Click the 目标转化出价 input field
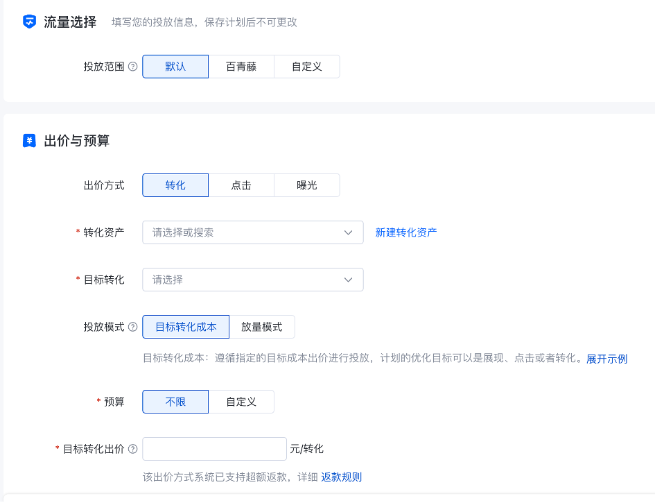Image resolution: width=655 pixels, height=503 pixels. pos(214,450)
